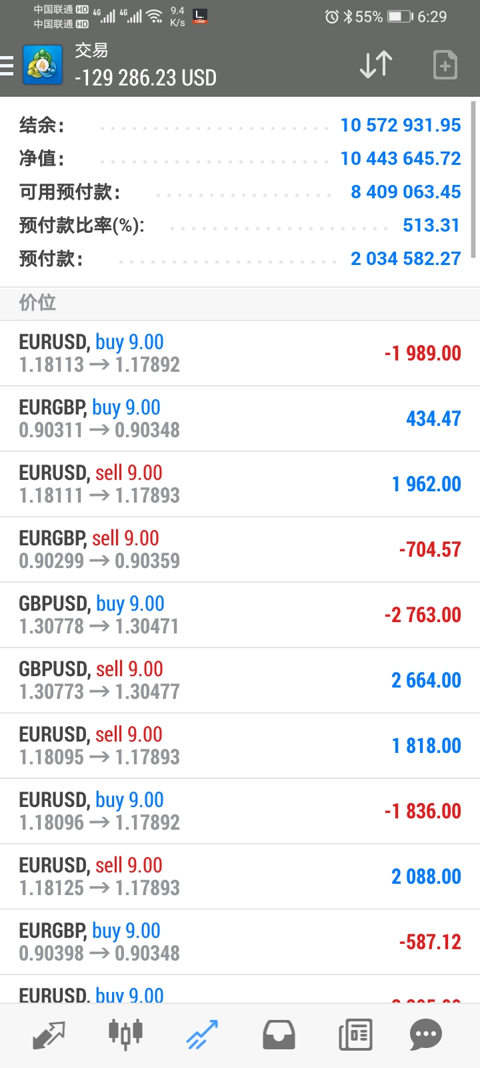Open the History inbox tab

coord(279,1035)
